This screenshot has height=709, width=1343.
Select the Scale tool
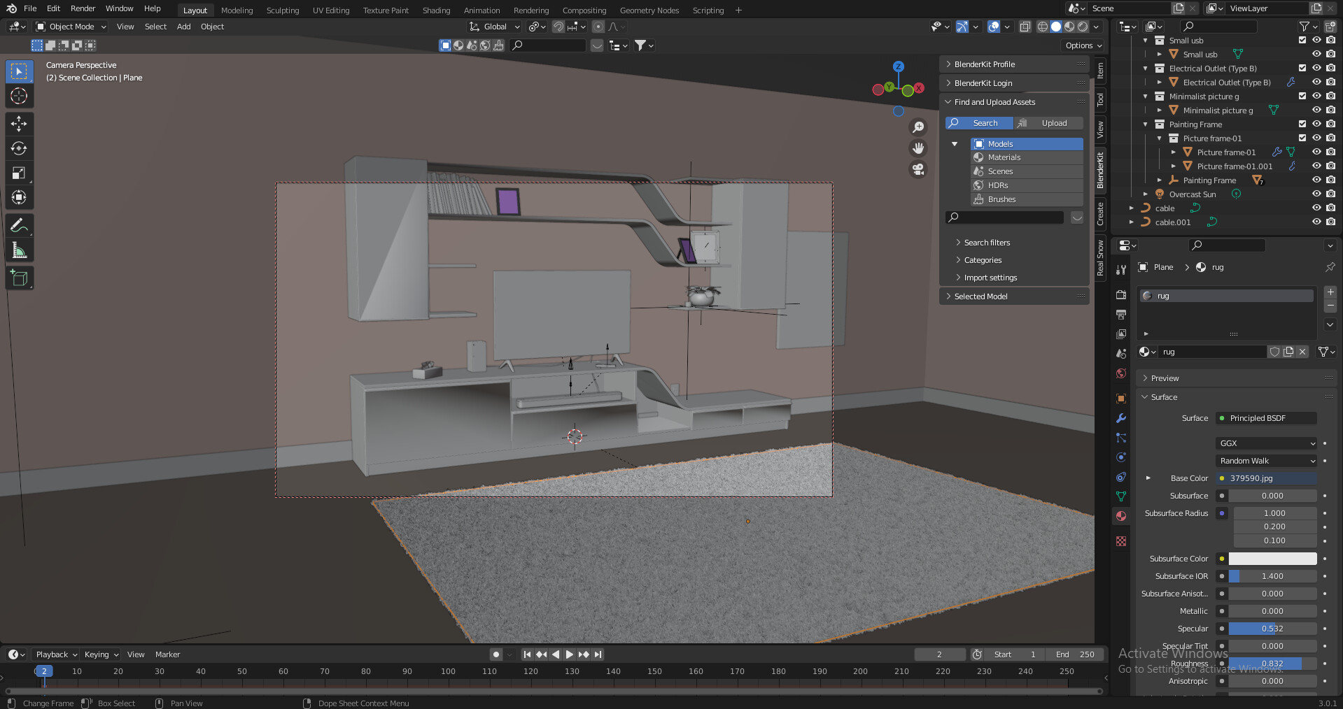19,173
